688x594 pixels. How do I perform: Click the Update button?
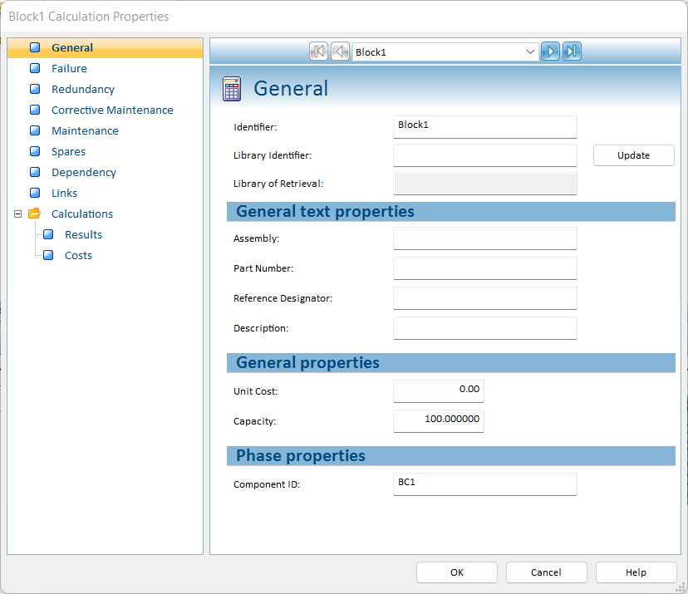click(x=634, y=155)
